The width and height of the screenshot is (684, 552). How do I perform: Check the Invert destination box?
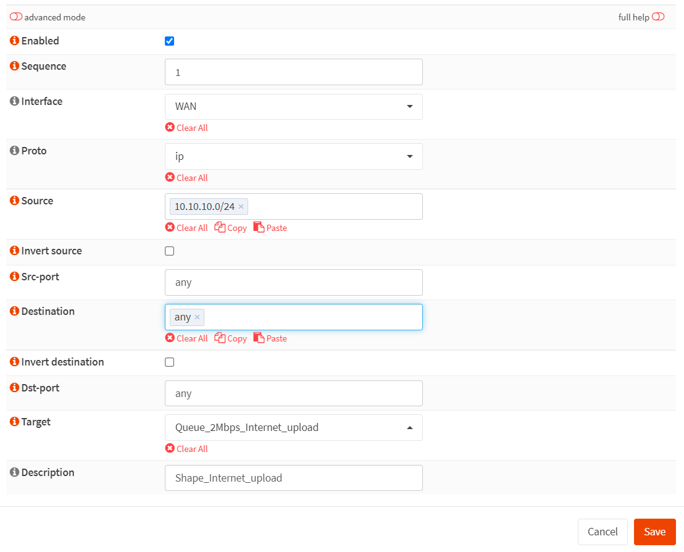[170, 362]
